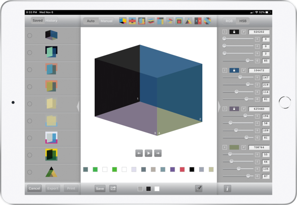297x205 pixels.
Task: Switch to Manual mode
Action: pyautogui.click(x=106, y=21)
